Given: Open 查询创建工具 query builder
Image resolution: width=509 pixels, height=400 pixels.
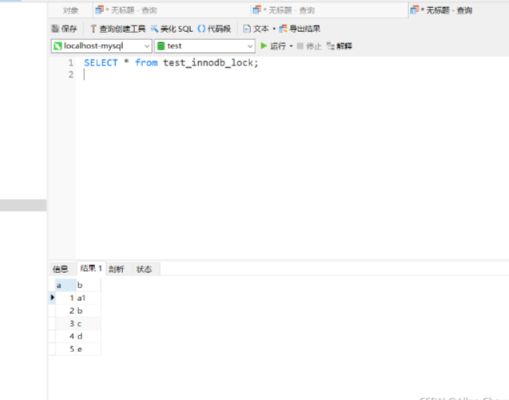Looking at the screenshot, I should tap(117, 29).
